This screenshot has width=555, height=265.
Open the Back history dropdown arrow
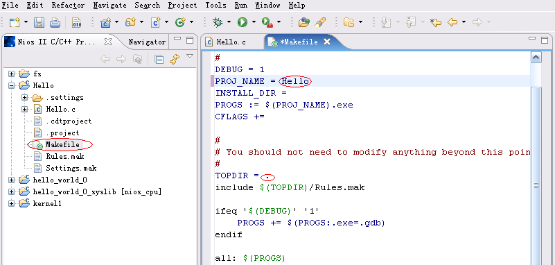click(x=464, y=22)
